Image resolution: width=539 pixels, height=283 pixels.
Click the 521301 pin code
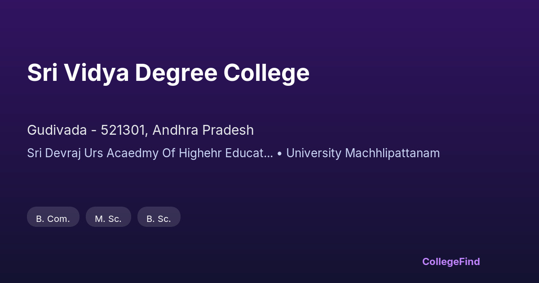[x=124, y=130]
